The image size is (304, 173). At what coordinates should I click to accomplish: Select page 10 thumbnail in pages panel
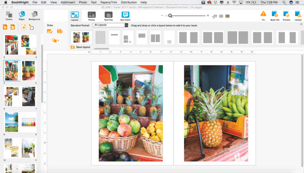[x=12, y=148]
